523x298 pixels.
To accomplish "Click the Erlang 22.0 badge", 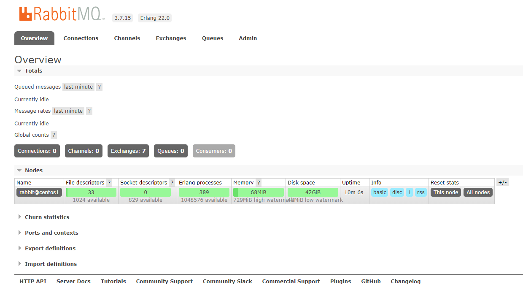I will pos(155,18).
